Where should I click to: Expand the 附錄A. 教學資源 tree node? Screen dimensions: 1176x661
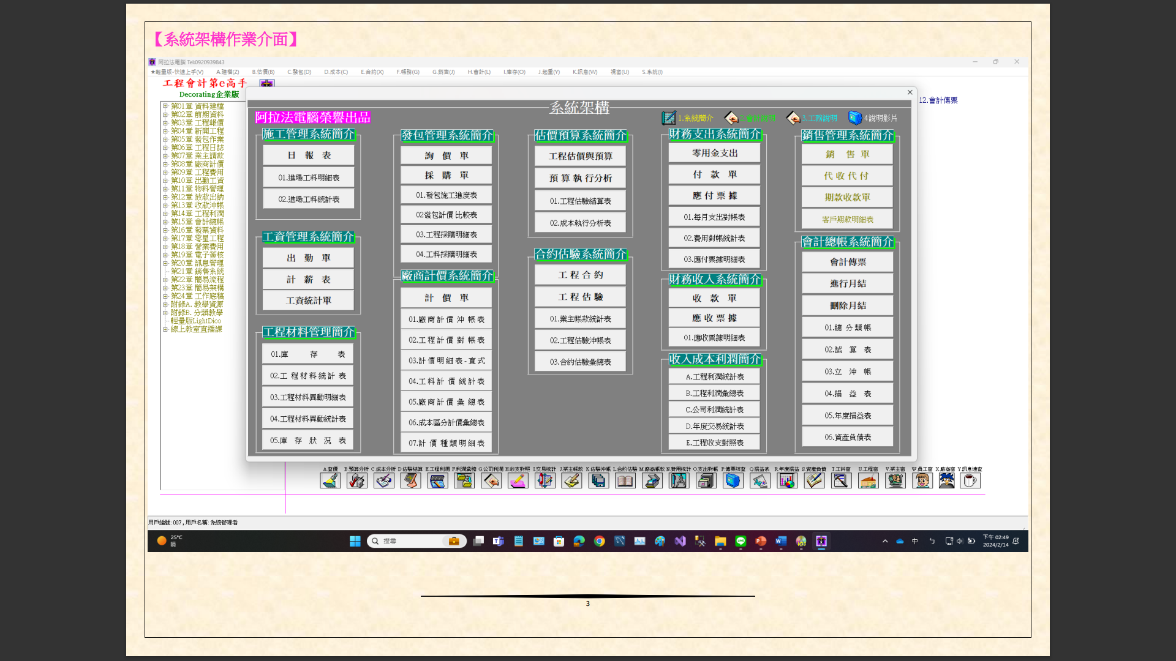[x=165, y=304]
